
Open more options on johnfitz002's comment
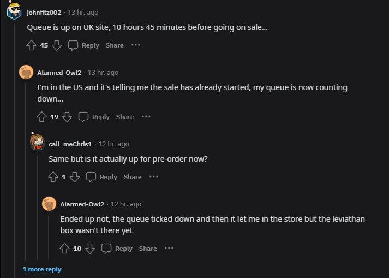(136, 45)
